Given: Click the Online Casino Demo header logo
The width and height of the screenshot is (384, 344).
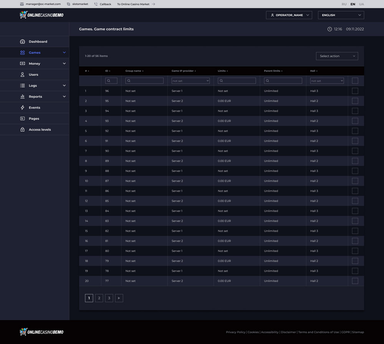Looking at the screenshot, I should pos(41,15).
